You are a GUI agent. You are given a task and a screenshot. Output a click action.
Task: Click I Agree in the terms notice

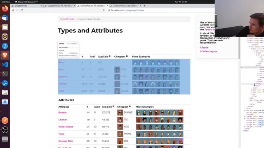[x=204, y=48]
